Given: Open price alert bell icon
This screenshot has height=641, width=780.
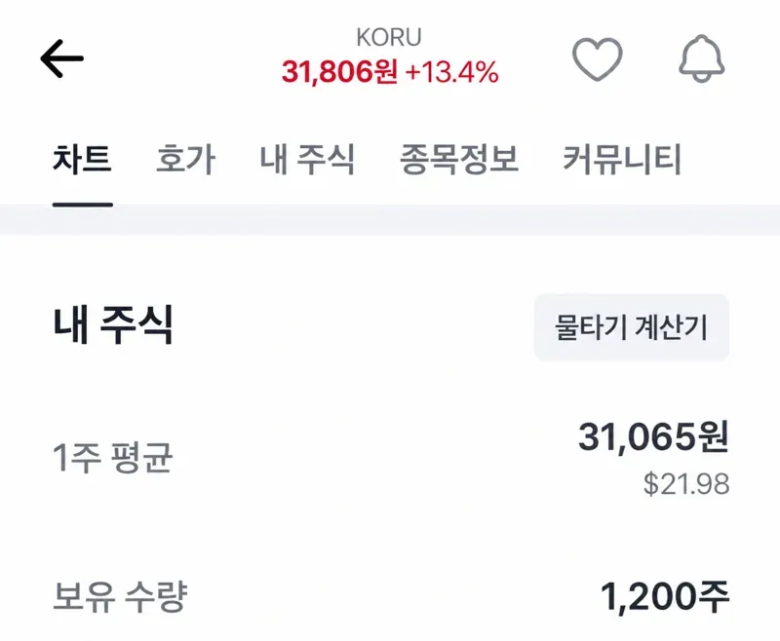Looking at the screenshot, I should [x=701, y=58].
